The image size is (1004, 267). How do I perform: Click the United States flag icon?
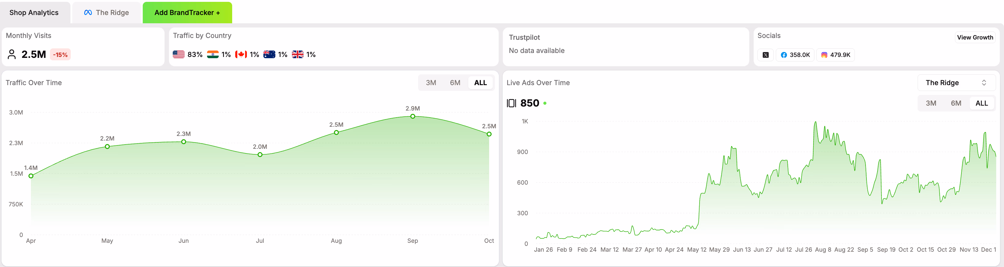pyautogui.click(x=179, y=55)
